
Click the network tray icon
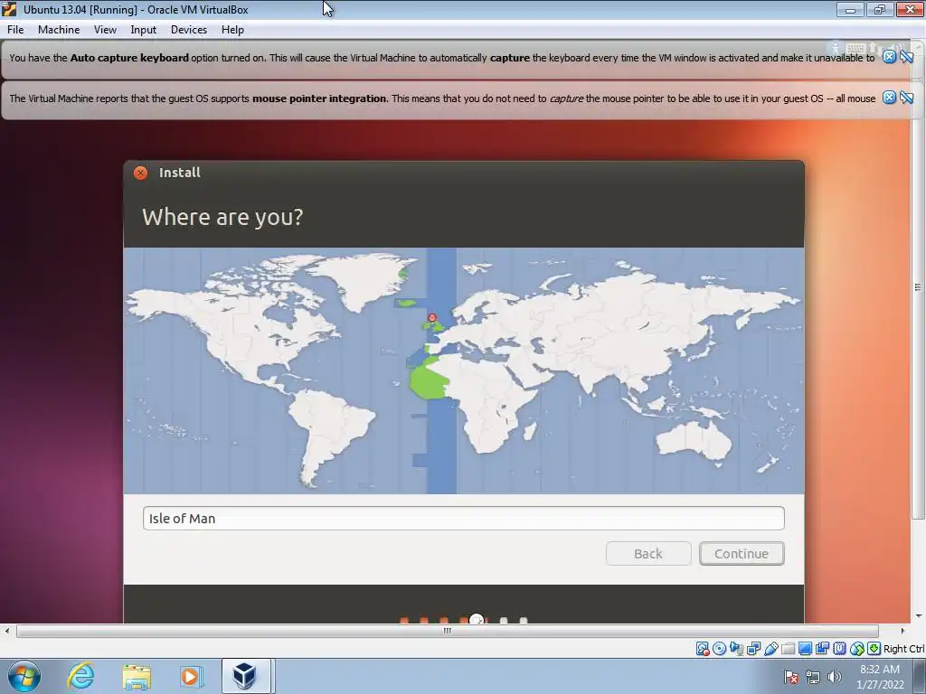(x=813, y=677)
